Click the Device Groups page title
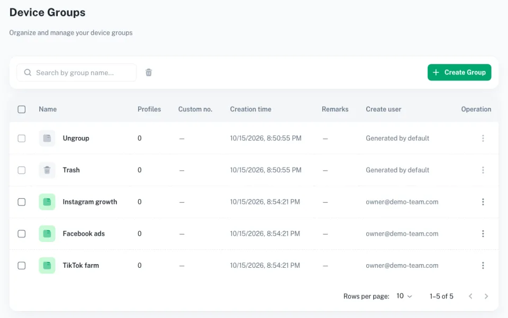This screenshot has height=318, width=508. click(47, 12)
